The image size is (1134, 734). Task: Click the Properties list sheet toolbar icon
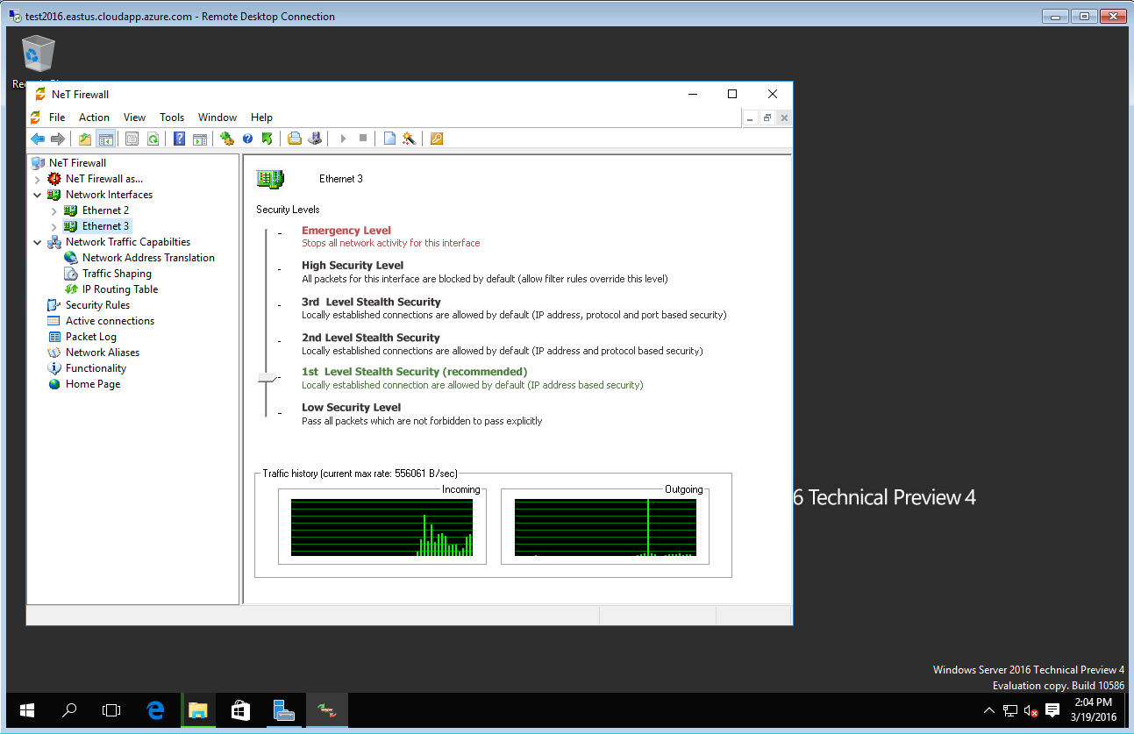coord(132,139)
